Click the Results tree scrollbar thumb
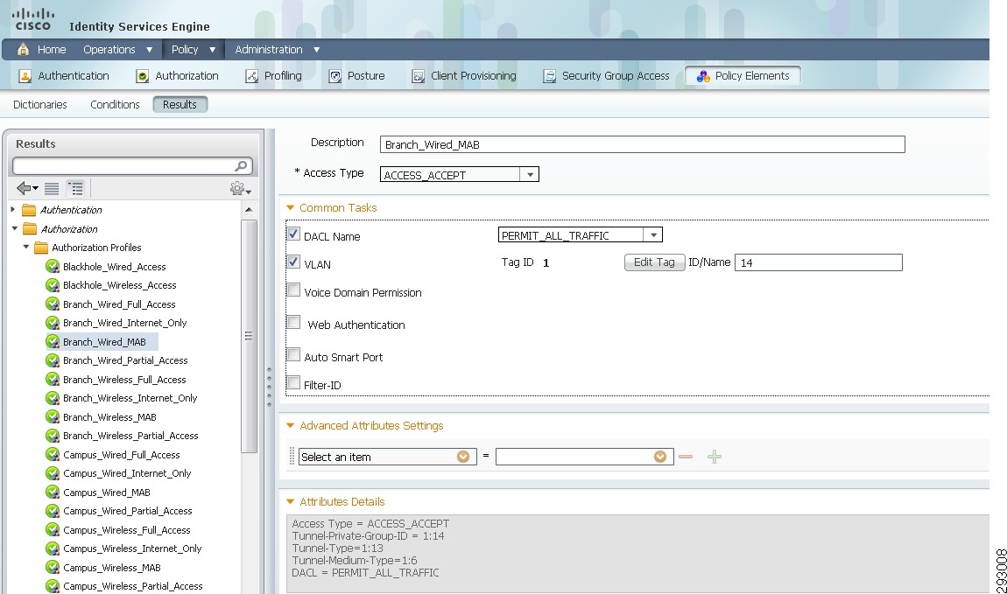 tap(249, 336)
